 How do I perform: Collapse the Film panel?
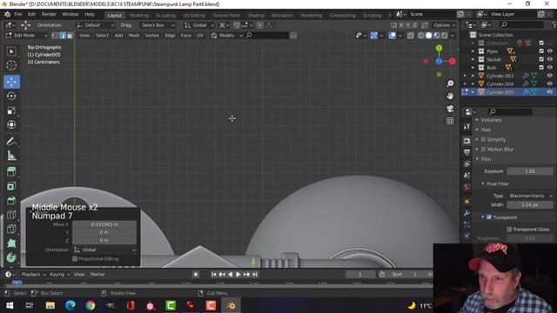[486, 159]
